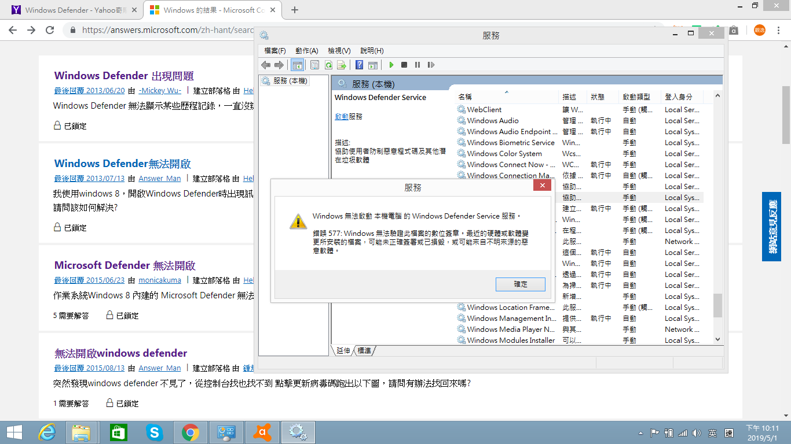Viewport: 791px width, 444px height.
Task: Click the Back arrow in Services toolbar
Action: point(266,65)
